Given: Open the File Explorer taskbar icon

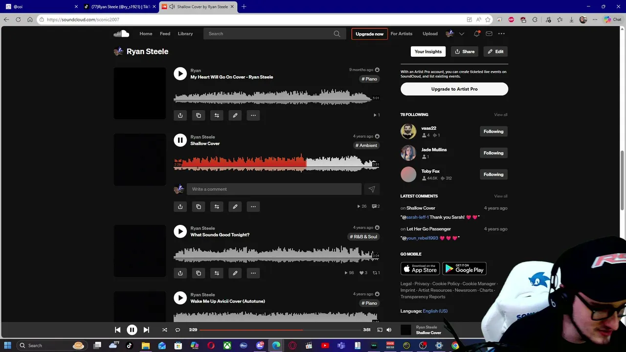Looking at the screenshot, I should click(145, 346).
